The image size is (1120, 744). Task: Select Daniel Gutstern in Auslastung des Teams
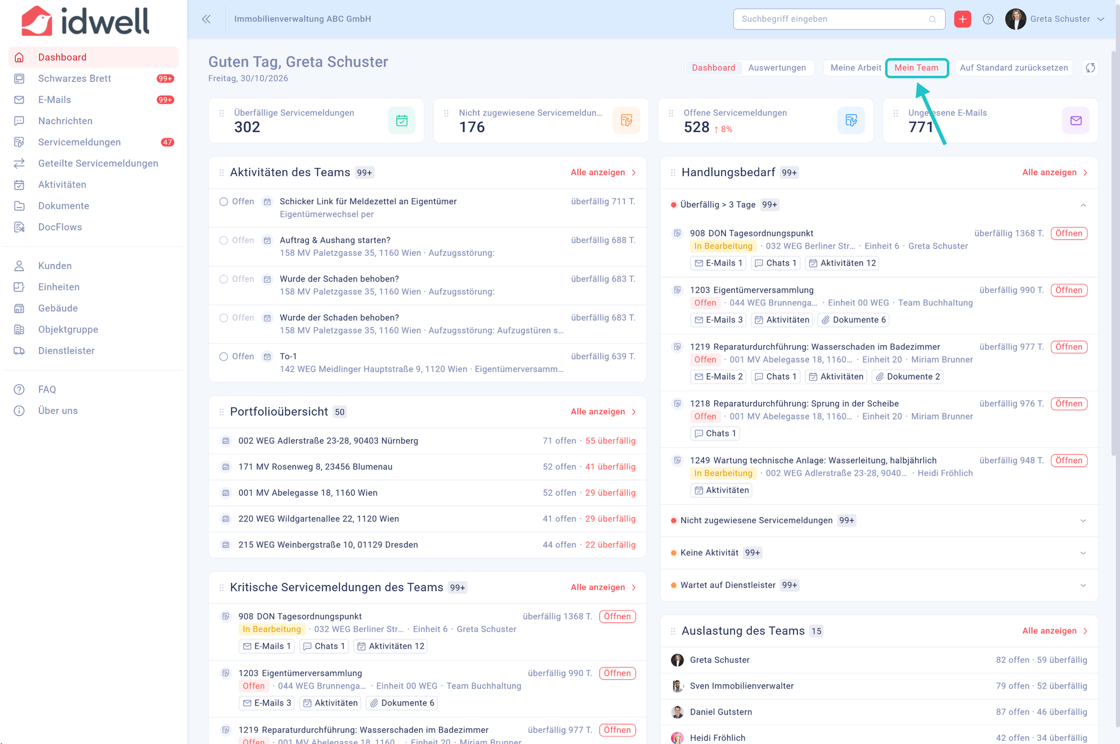pyautogui.click(x=879, y=712)
